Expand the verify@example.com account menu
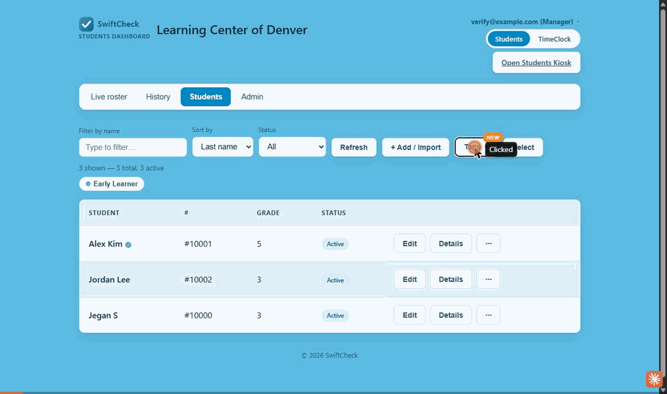Viewport: 667px width, 394px height. pos(525,22)
